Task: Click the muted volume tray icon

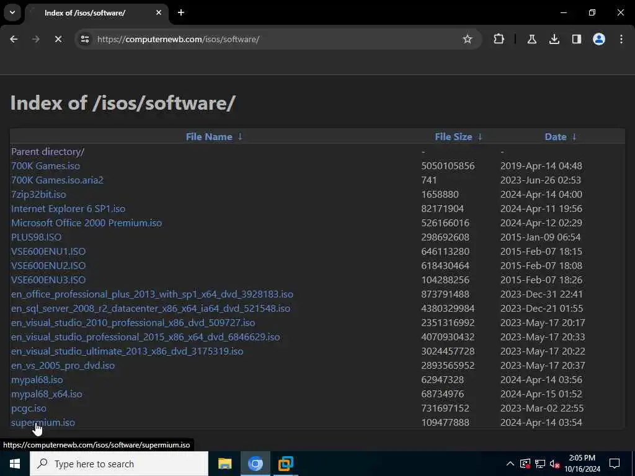Action: (554, 464)
